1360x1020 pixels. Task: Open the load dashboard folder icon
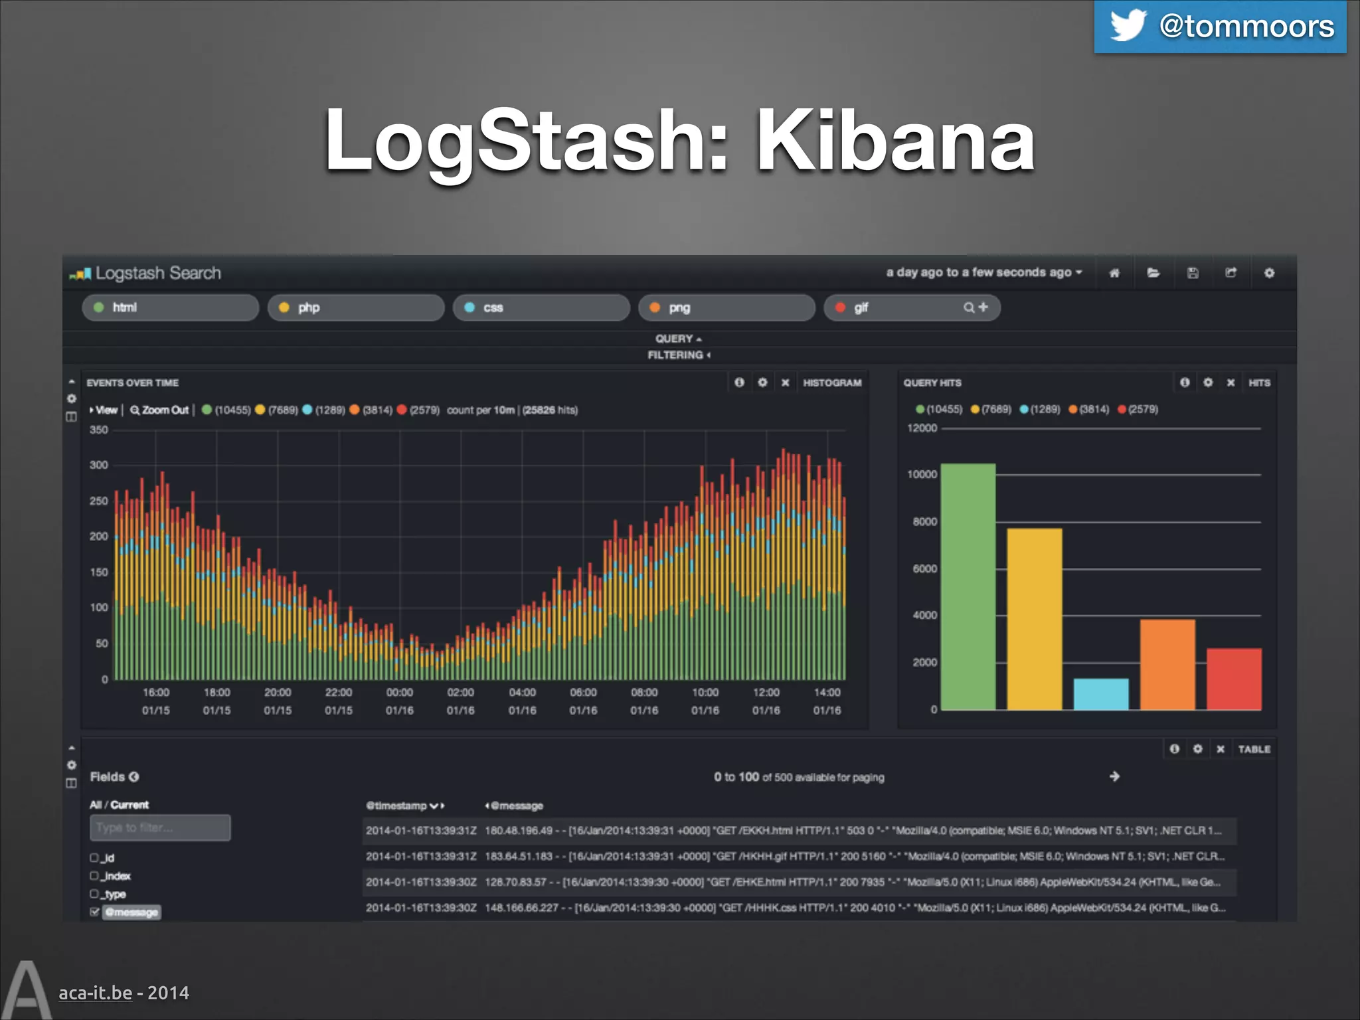(1153, 273)
